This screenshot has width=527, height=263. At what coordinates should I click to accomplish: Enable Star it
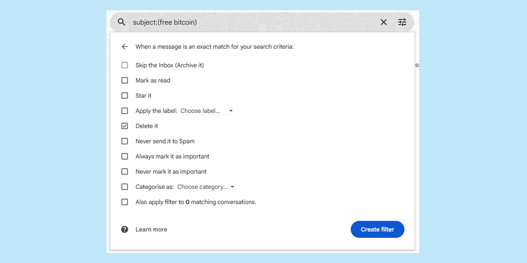tap(124, 95)
